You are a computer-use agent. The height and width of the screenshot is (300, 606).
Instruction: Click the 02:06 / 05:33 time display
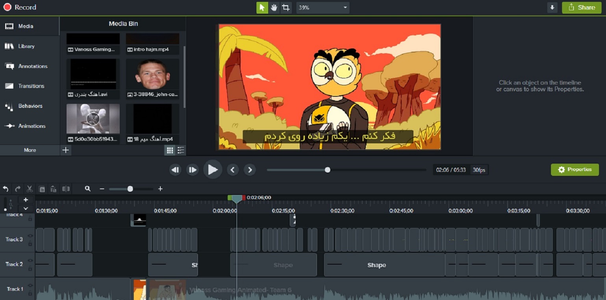point(451,170)
